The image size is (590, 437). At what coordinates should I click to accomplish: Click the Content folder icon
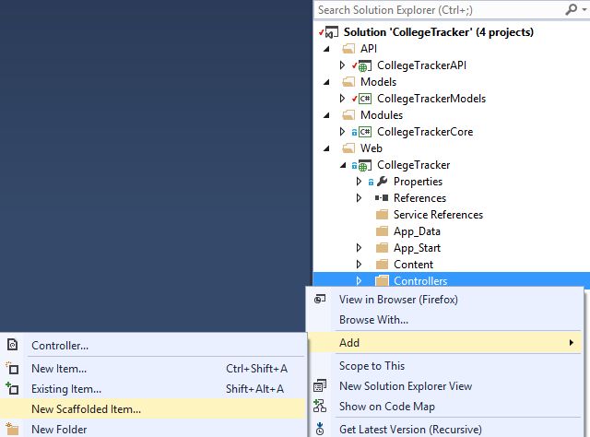[x=382, y=265]
